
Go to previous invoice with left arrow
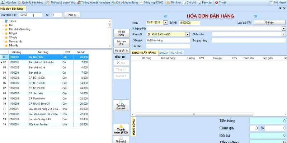[x=165, y=16]
